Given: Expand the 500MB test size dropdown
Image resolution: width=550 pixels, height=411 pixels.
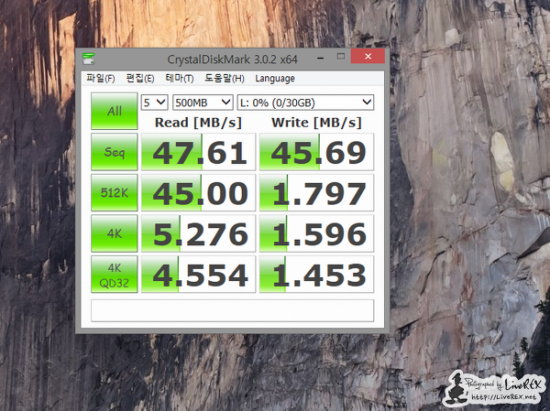Looking at the screenshot, I should click(x=203, y=103).
